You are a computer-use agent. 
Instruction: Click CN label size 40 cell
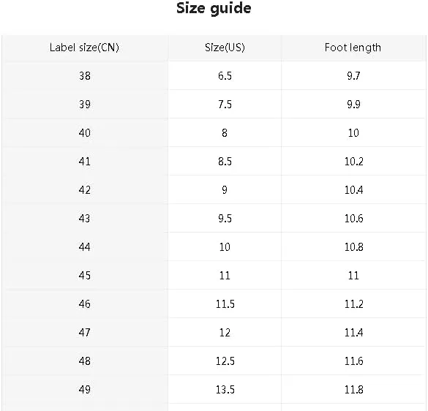[85, 133]
